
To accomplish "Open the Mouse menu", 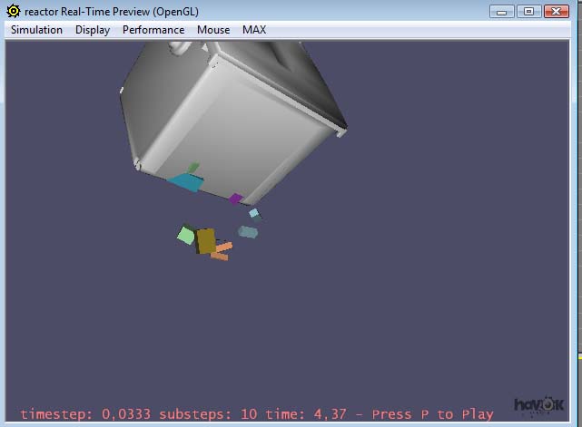I will point(213,30).
